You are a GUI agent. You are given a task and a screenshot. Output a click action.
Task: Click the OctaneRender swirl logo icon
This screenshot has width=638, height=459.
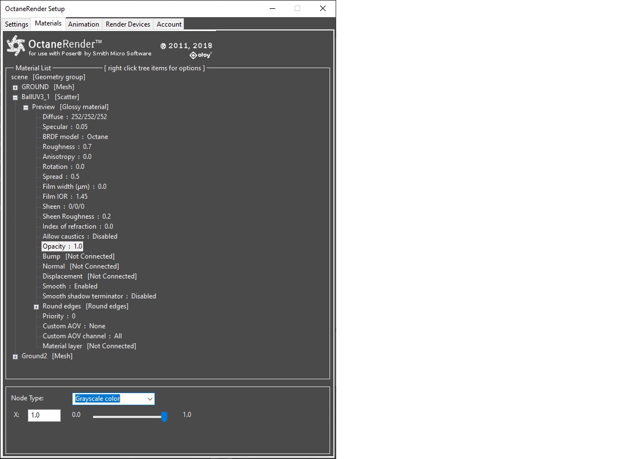[x=16, y=45]
